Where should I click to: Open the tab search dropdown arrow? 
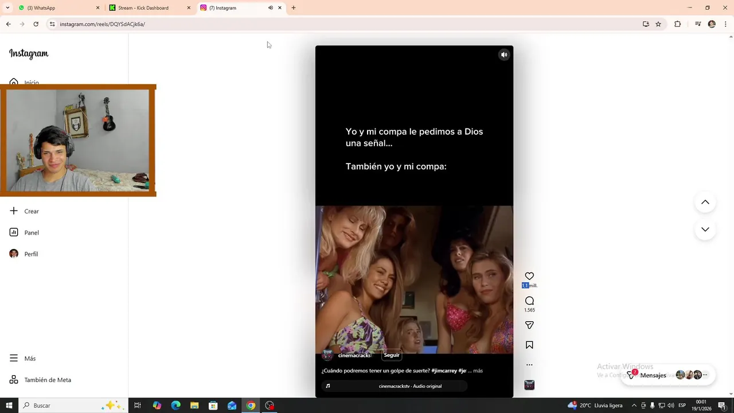pyautogui.click(x=7, y=8)
